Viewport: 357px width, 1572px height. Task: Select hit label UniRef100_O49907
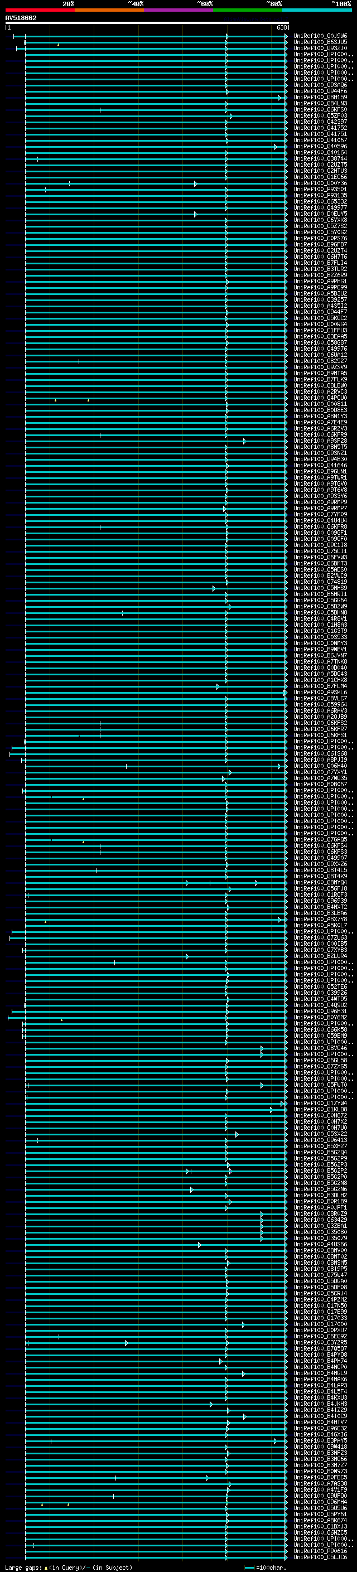320,858
